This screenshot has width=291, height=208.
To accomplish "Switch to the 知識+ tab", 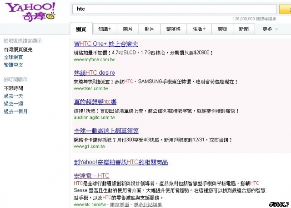I will click(x=105, y=29).
